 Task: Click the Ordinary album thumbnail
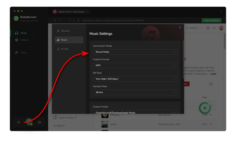tap(105, 116)
